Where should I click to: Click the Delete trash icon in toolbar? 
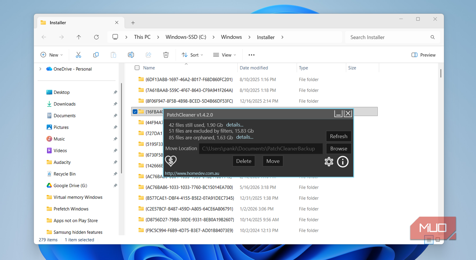tap(166, 55)
